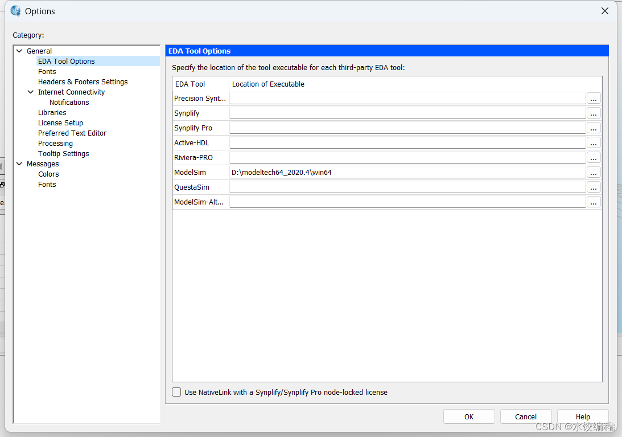Screen dimensions: 622x437
Task: Select Internet Connectivity category
Action: [71, 92]
